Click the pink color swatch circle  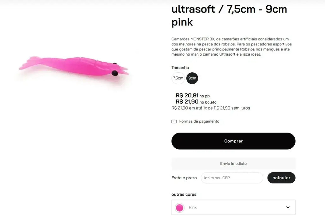pyautogui.click(x=180, y=207)
